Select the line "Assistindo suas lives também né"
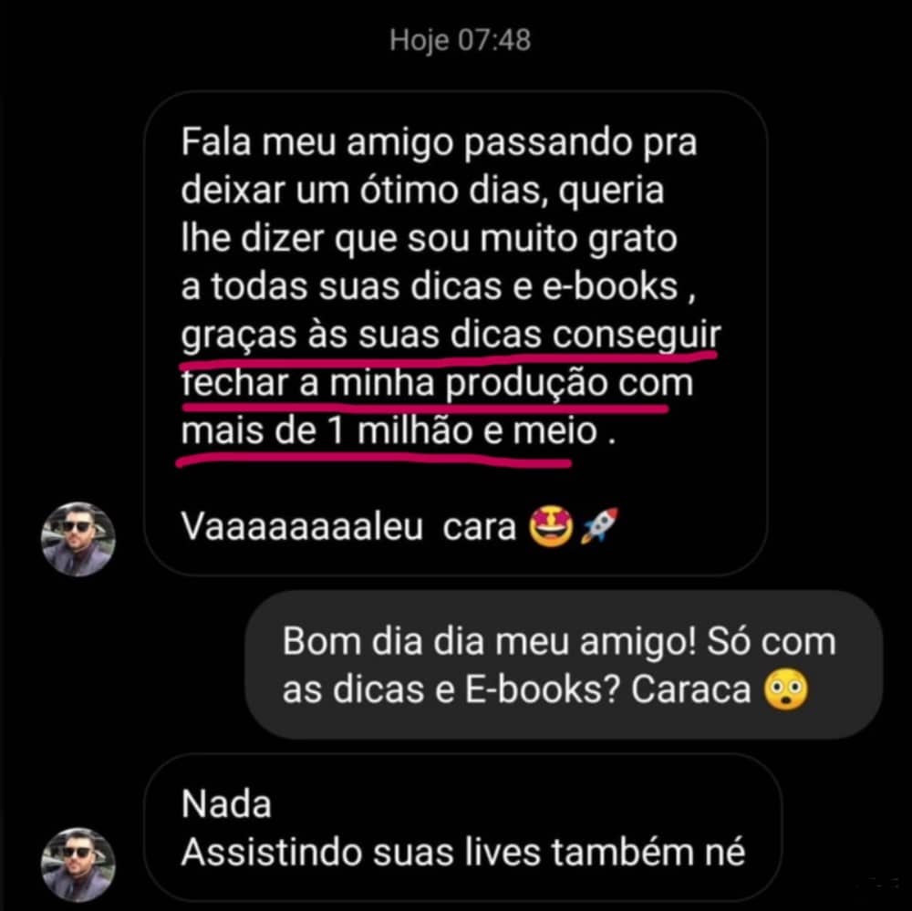 (463, 853)
